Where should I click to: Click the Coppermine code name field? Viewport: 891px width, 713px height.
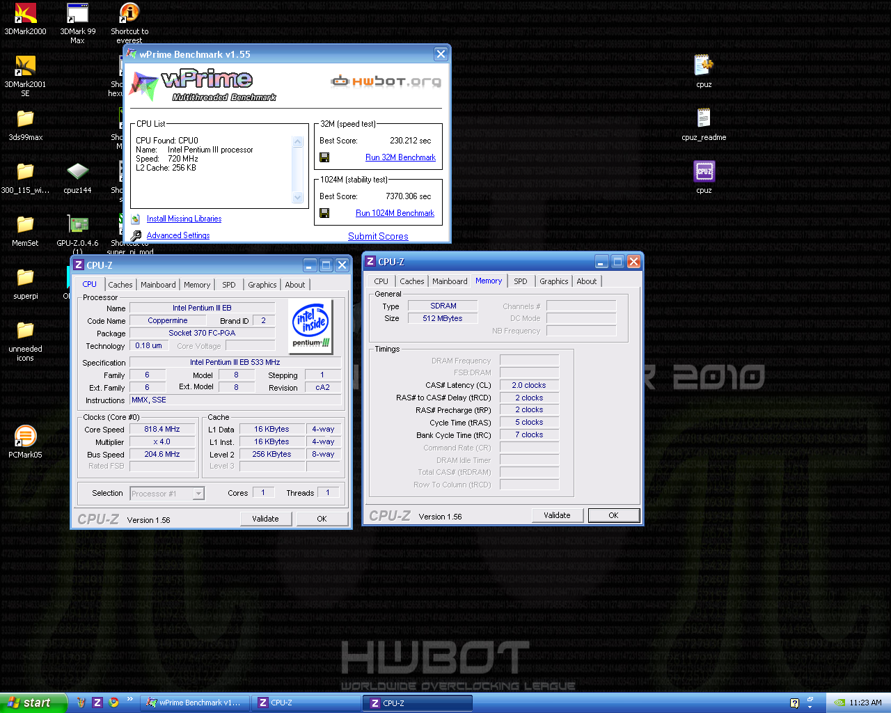point(168,320)
